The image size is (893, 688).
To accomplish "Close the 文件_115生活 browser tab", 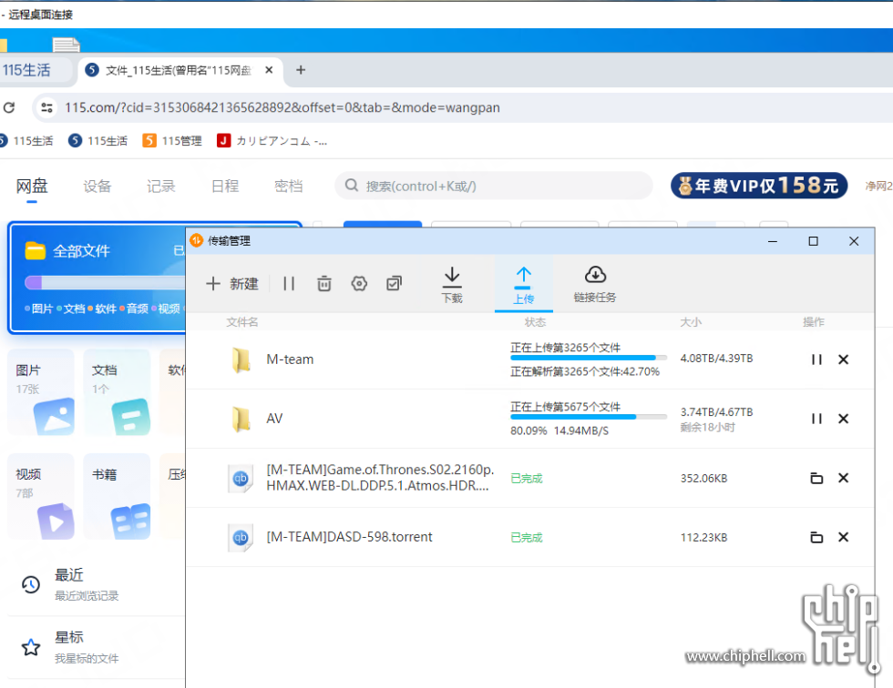I will coord(269,70).
